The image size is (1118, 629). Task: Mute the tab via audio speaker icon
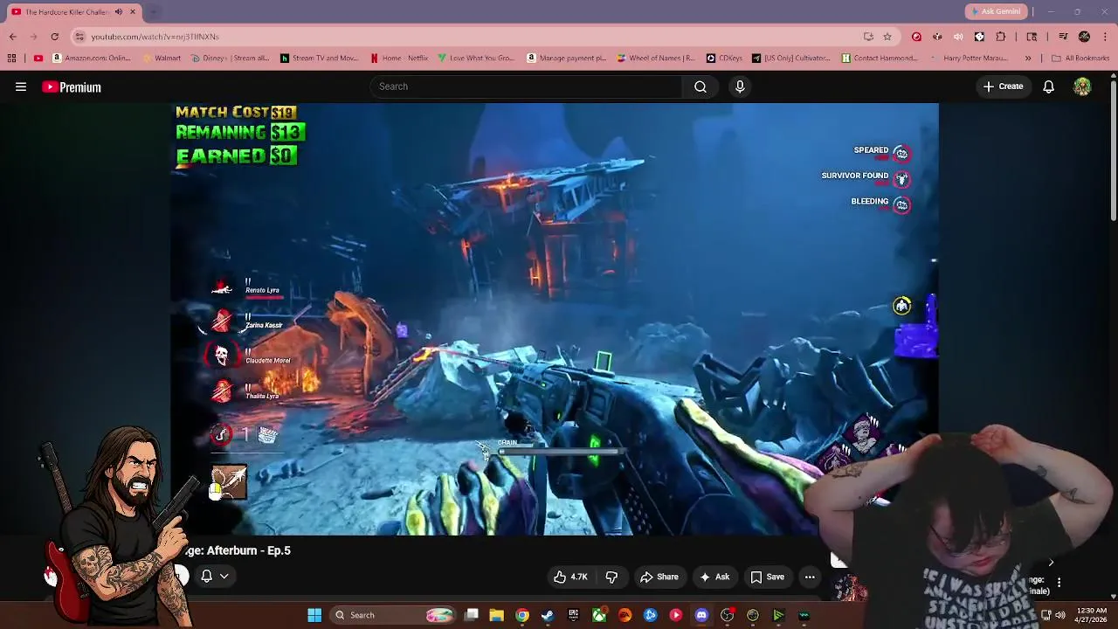(x=118, y=11)
